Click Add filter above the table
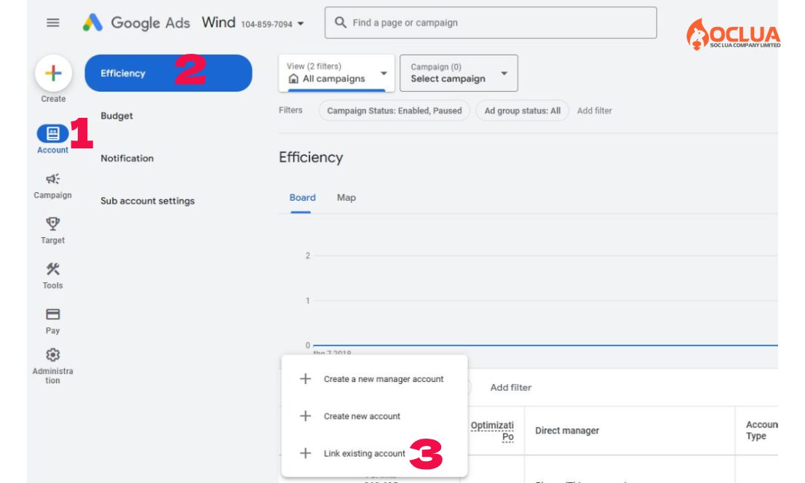This screenshot has width=805, height=483. click(x=511, y=388)
